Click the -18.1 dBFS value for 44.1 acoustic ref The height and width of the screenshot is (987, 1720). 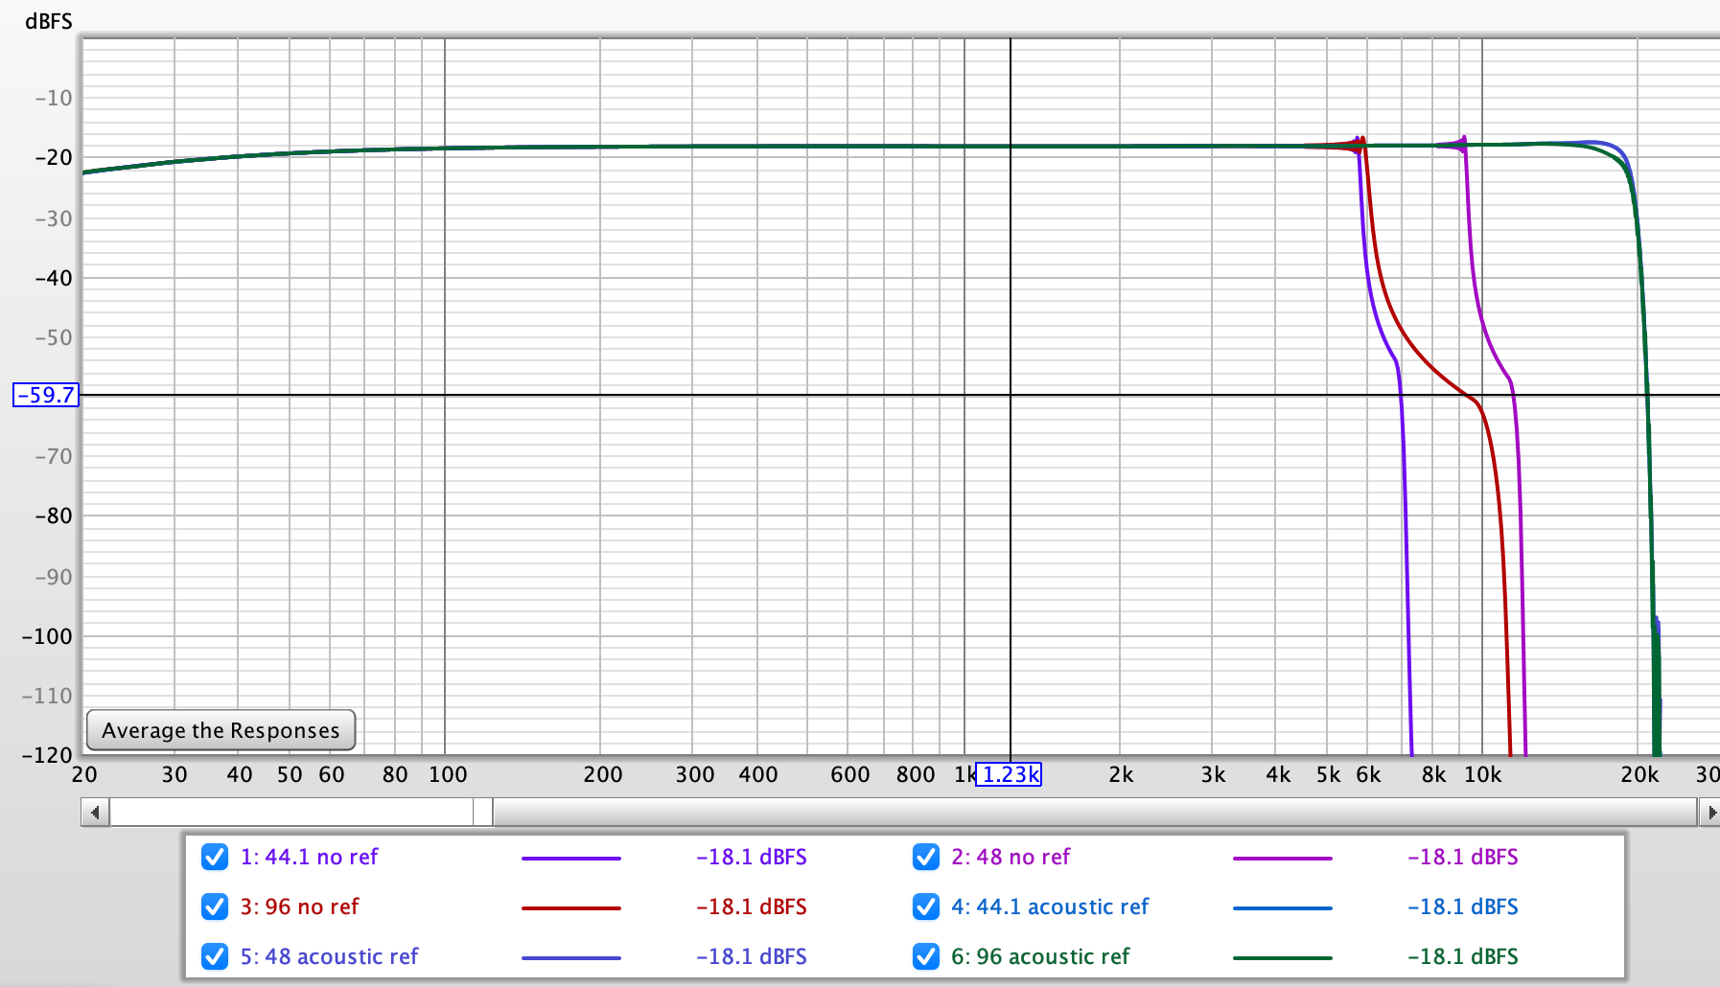pos(1463,907)
